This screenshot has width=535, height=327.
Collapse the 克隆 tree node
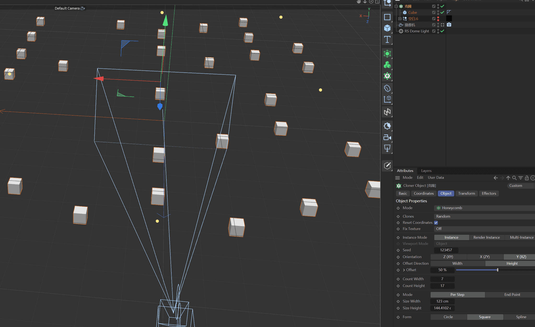[396, 6]
